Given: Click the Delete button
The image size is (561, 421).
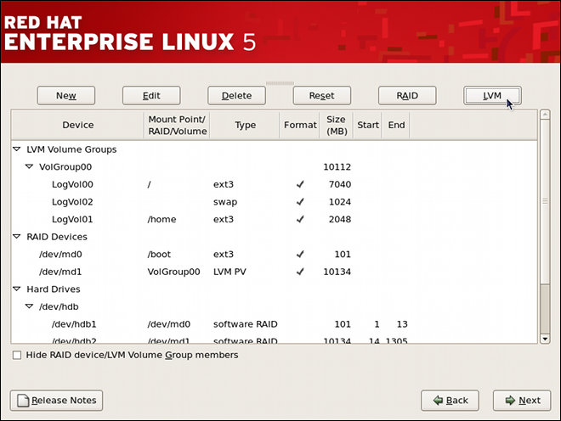Looking at the screenshot, I should (x=236, y=95).
